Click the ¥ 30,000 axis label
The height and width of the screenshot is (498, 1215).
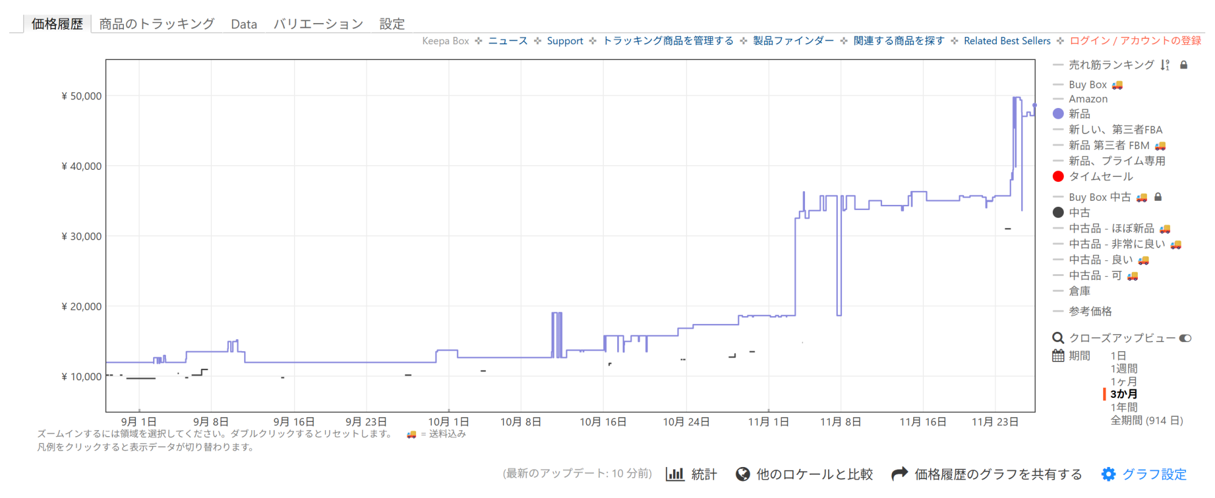81,237
